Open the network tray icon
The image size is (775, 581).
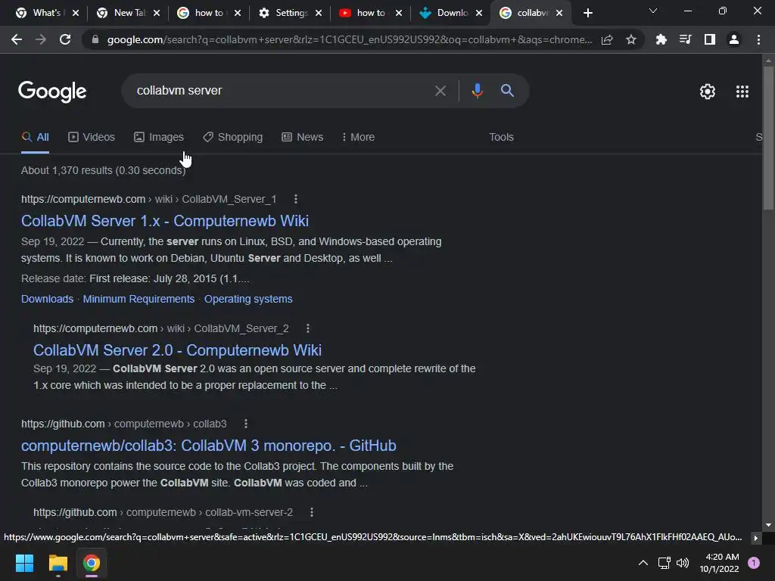(x=664, y=563)
